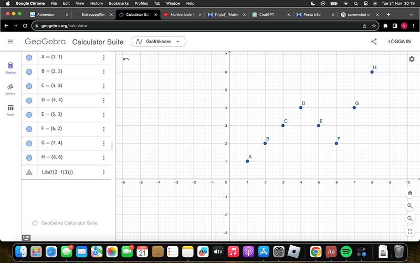This screenshot has height=263, width=420.
Task: Open the Bookmarks menu in menu bar
Action: tap(119, 3)
